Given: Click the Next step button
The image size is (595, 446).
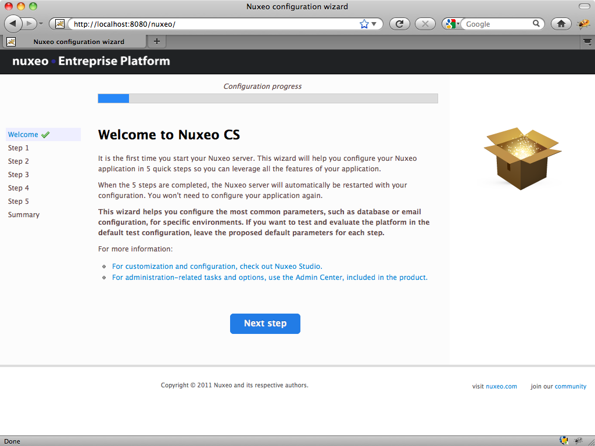Looking at the screenshot, I should click(x=265, y=323).
